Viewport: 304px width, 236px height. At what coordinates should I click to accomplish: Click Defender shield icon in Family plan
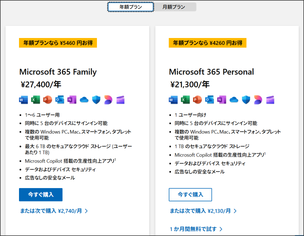[96, 100]
